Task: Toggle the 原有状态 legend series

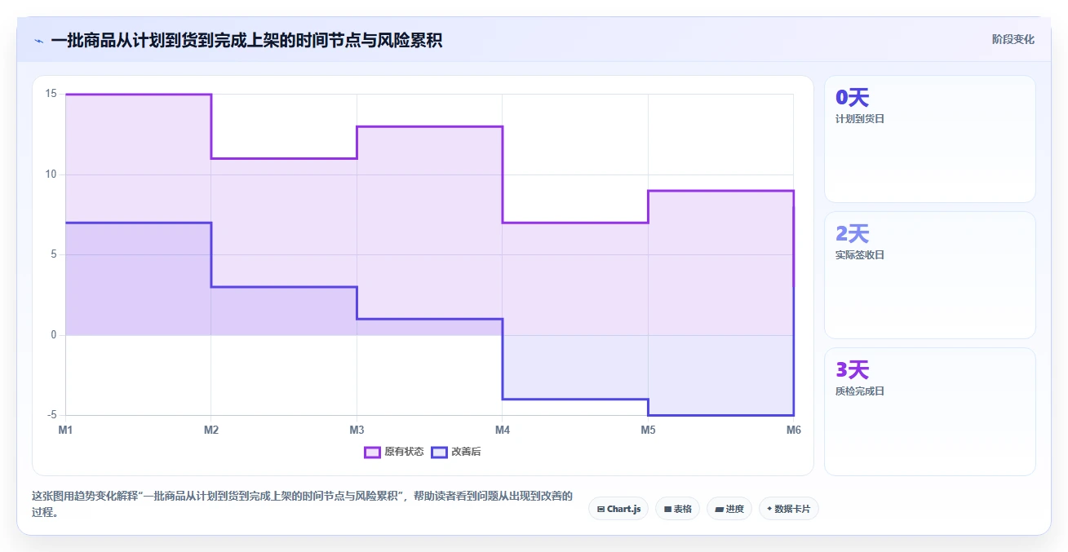Action: click(394, 452)
